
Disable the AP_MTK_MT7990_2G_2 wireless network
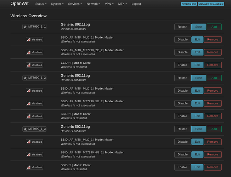182,52
